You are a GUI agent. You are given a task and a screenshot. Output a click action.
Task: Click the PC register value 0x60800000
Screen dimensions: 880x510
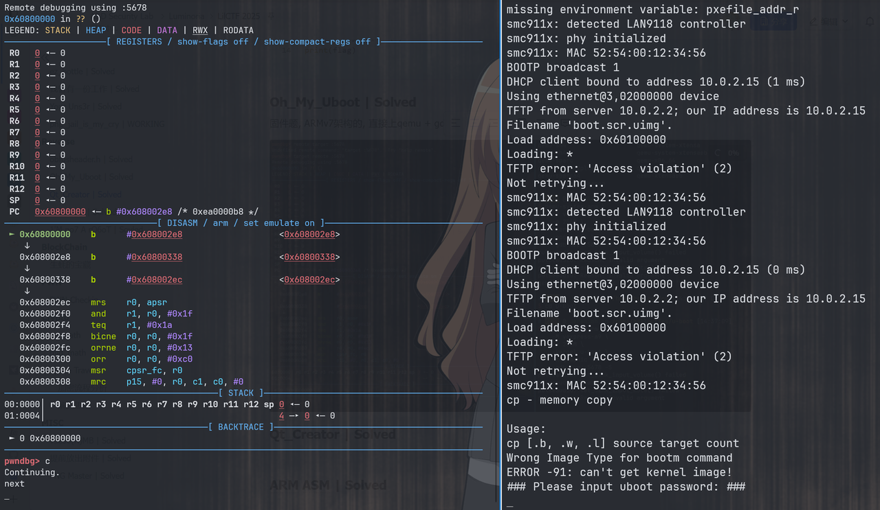[x=60, y=211]
